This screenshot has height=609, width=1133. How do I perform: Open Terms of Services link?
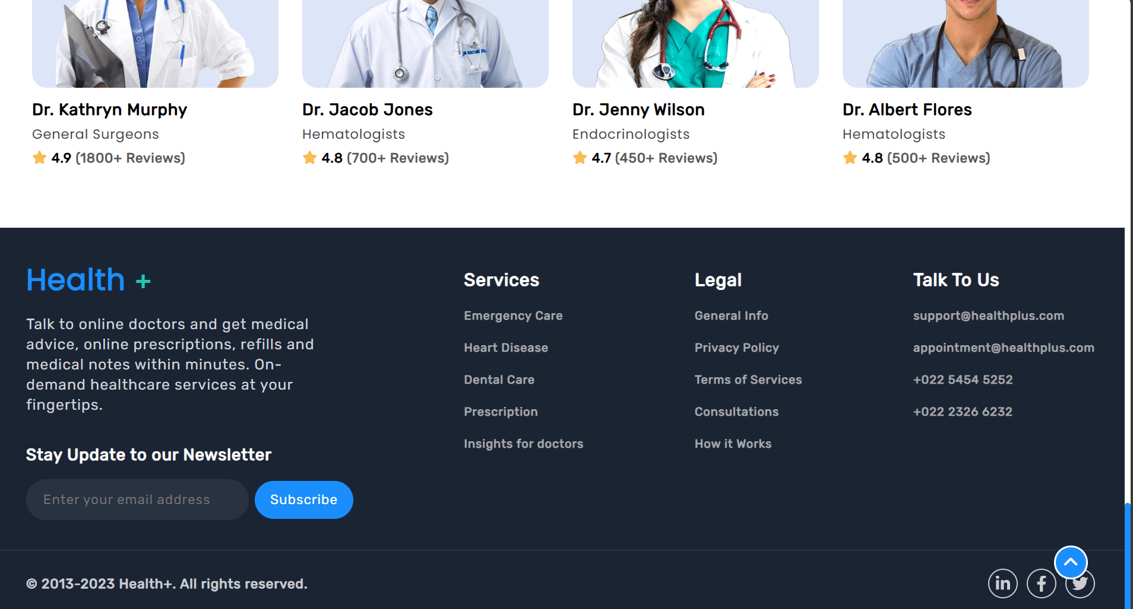[748, 380]
